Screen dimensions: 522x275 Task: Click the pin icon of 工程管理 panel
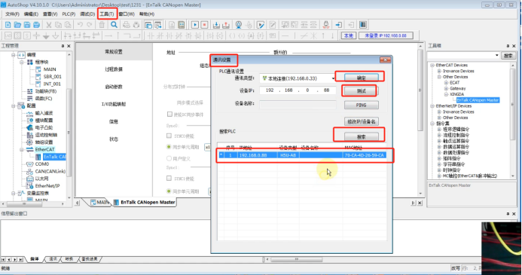pyautogui.click(x=63, y=46)
